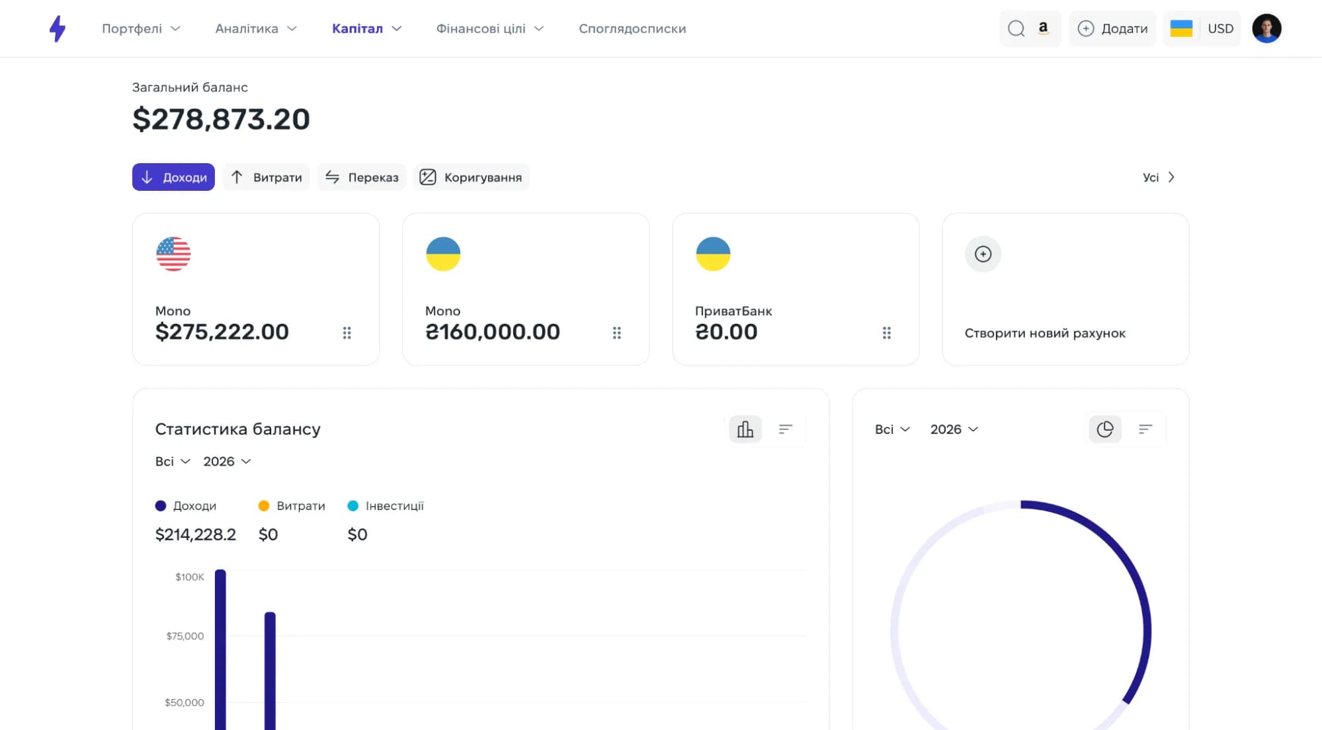Open 2026 year dropdown in donut chart panel
This screenshot has height=730, width=1322.
click(x=954, y=429)
